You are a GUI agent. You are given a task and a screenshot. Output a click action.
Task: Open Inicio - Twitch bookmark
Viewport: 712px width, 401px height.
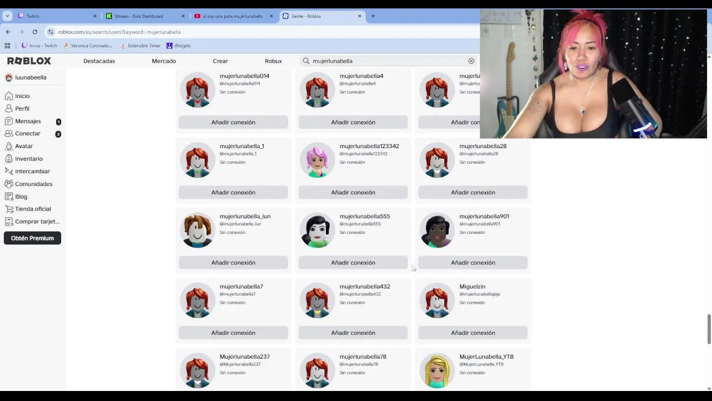(39, 46)
